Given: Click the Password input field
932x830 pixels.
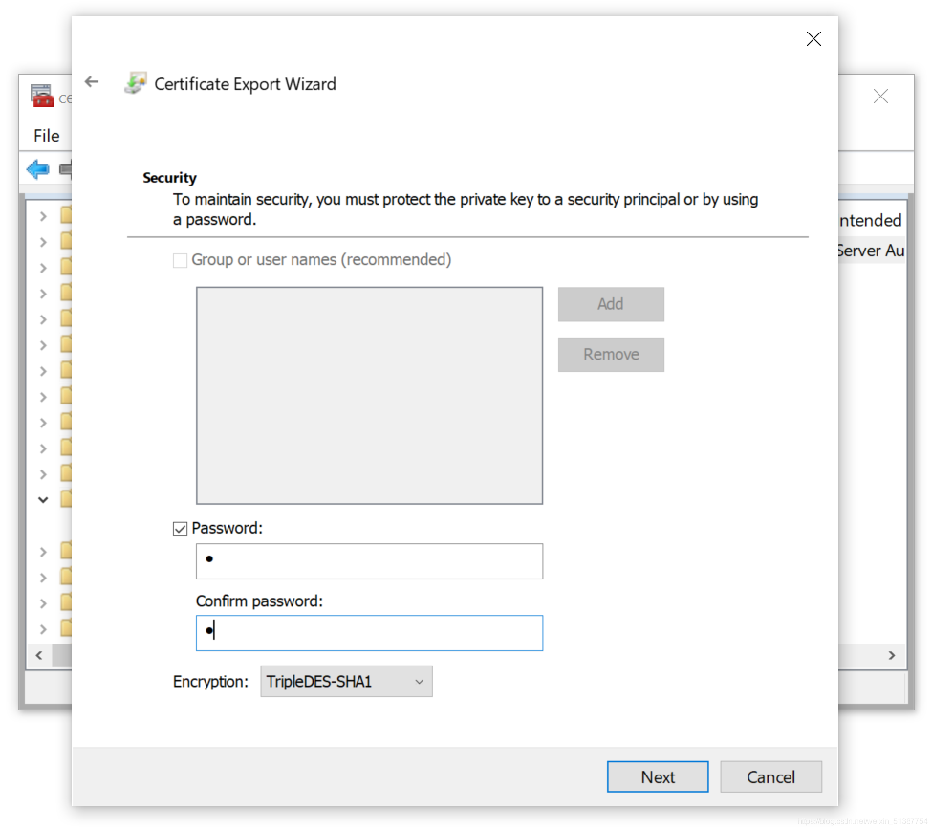Looking at the screenshot, I should pos(369,561).
